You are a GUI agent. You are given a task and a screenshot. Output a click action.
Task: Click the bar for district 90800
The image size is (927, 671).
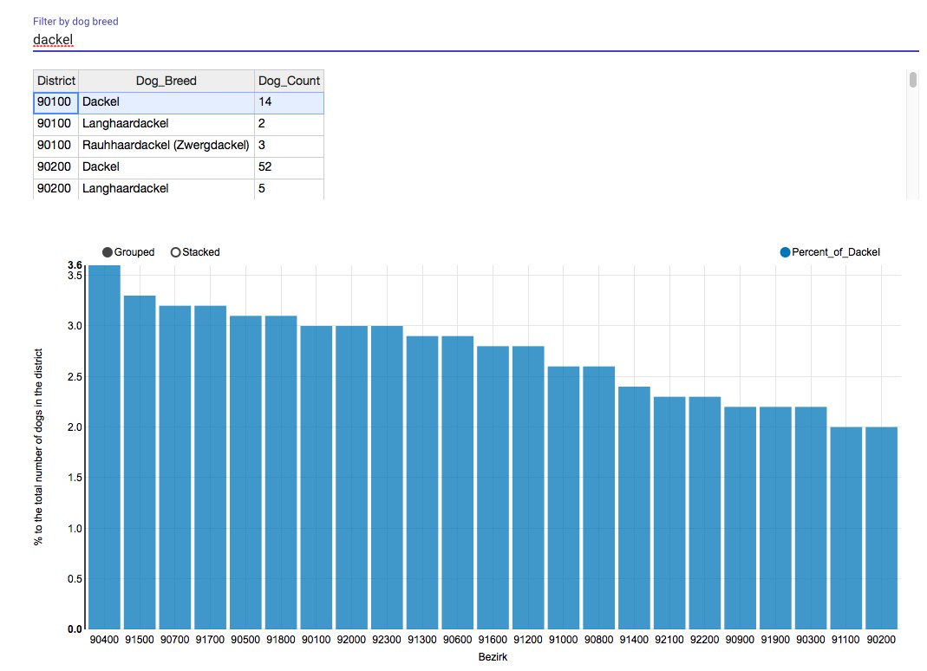pos(599,498)
